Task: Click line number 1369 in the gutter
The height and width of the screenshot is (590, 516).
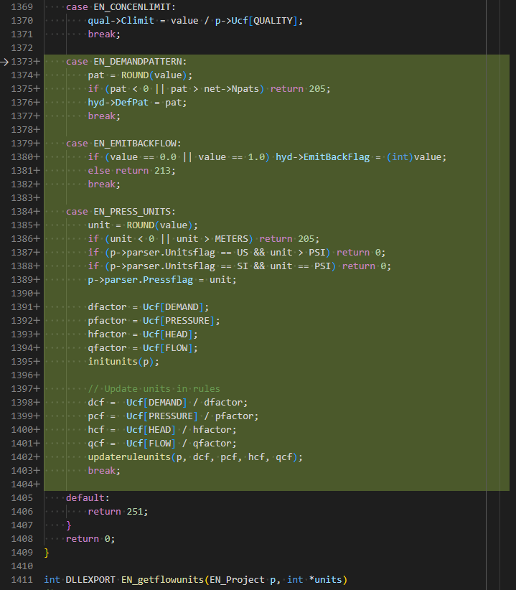Action: coord(22,7)
